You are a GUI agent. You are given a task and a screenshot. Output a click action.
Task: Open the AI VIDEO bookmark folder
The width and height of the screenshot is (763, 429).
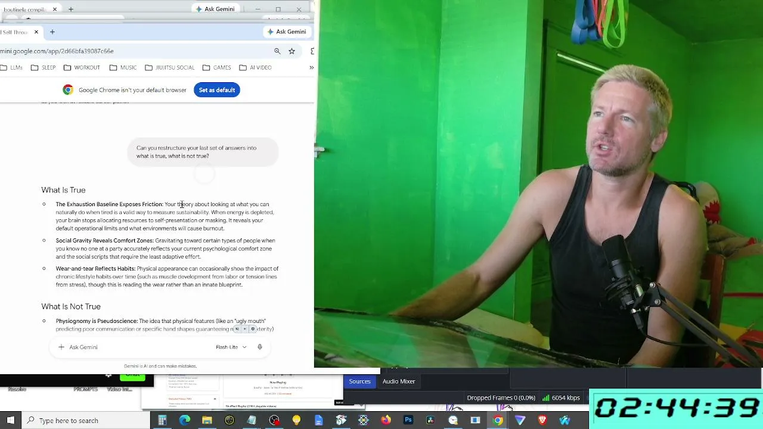(x=255, y=68)
